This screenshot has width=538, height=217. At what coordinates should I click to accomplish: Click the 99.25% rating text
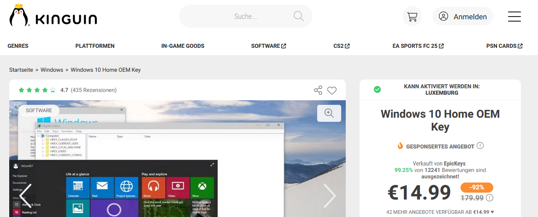[x=403, y=170]
